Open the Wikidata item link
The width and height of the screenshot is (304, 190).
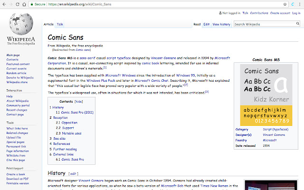pyautogui.click(x=16, y=155)
